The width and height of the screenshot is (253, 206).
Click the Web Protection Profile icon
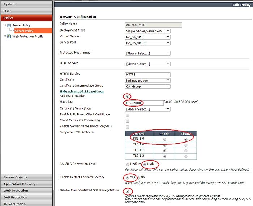tap(9, 36)
